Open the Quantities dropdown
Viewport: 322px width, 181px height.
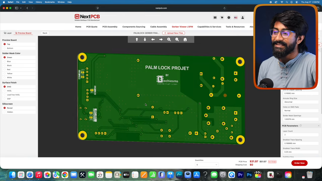[206, 165]
